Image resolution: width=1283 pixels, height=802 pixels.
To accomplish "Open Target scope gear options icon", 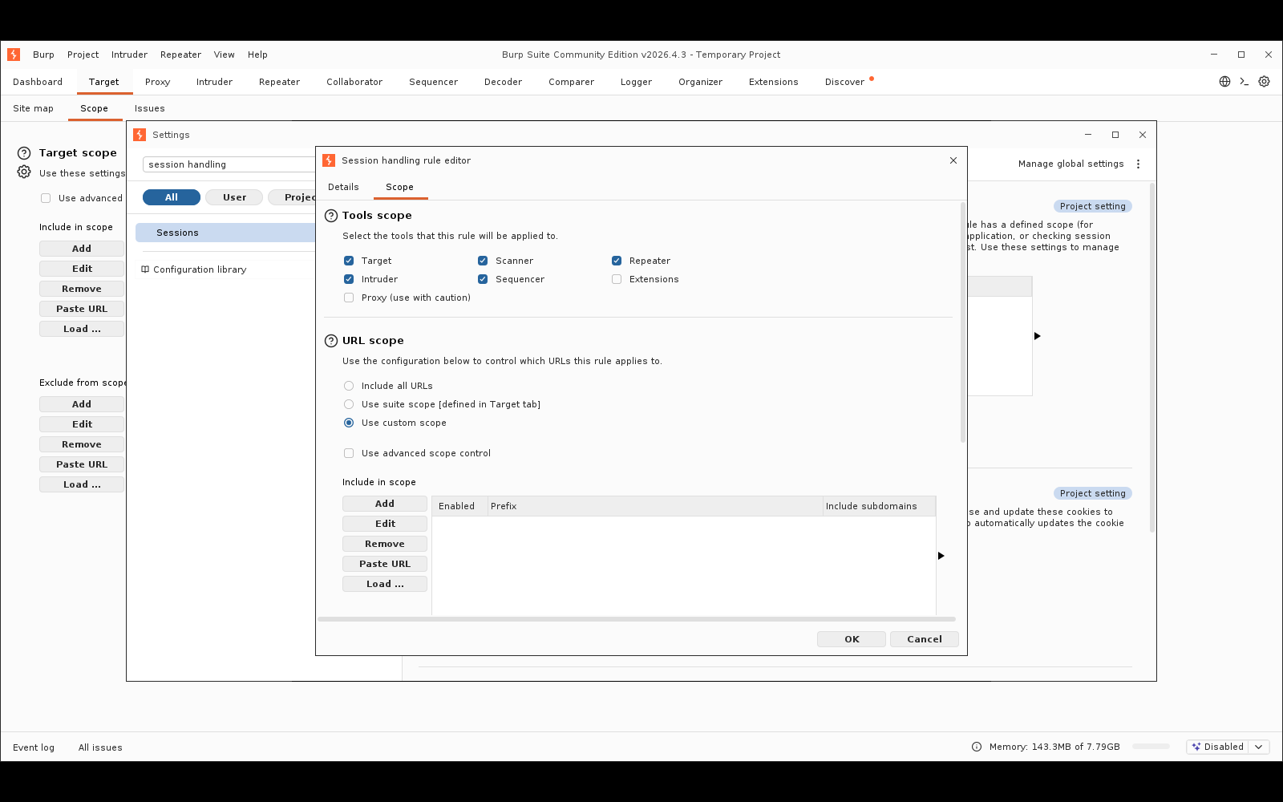I will point(24,172).
